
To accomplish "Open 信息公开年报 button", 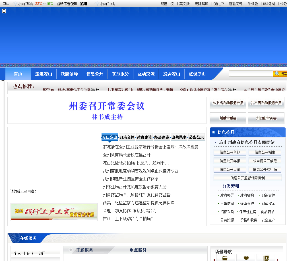I will 230,161.
